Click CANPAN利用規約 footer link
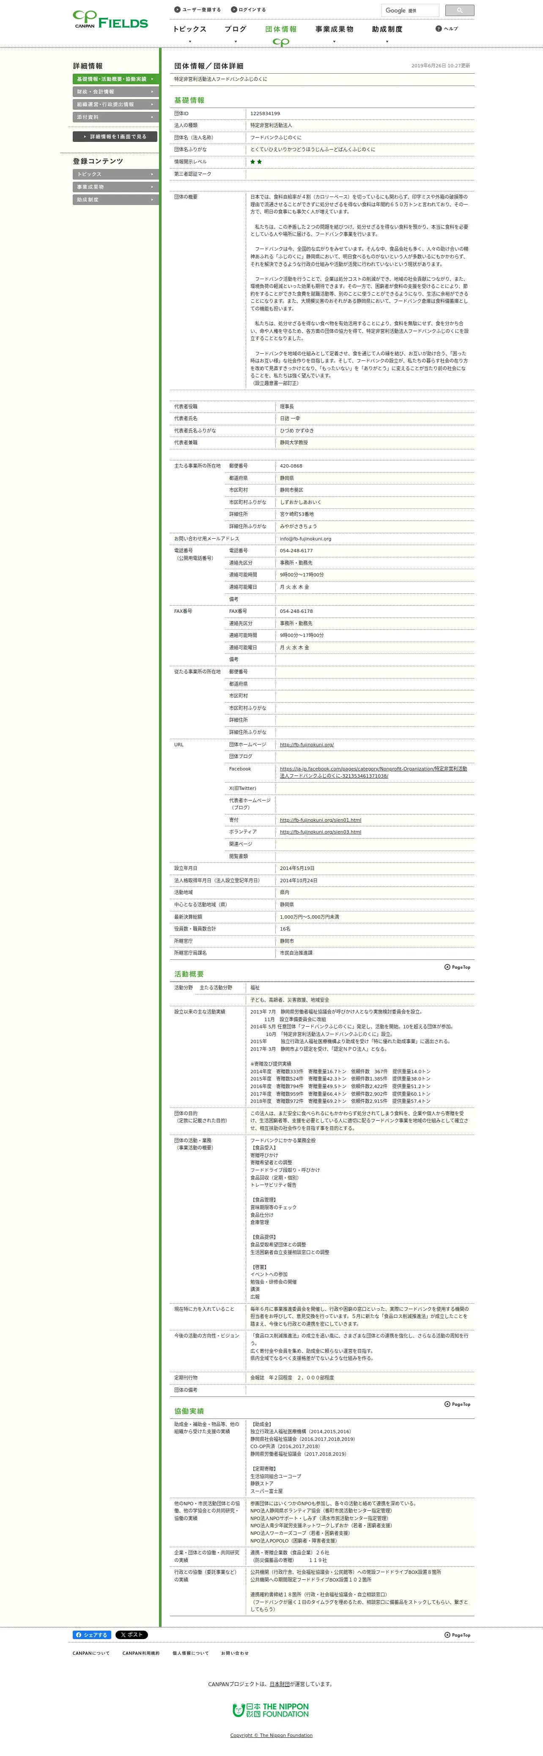This screenshot has height=1756, width=543. coord(141,1653)
